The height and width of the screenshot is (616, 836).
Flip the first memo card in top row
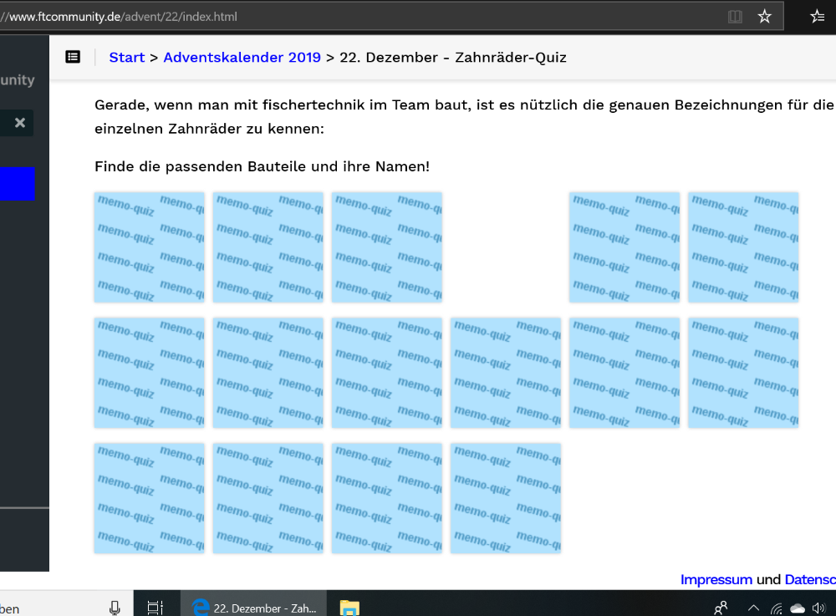click(150, 247)
